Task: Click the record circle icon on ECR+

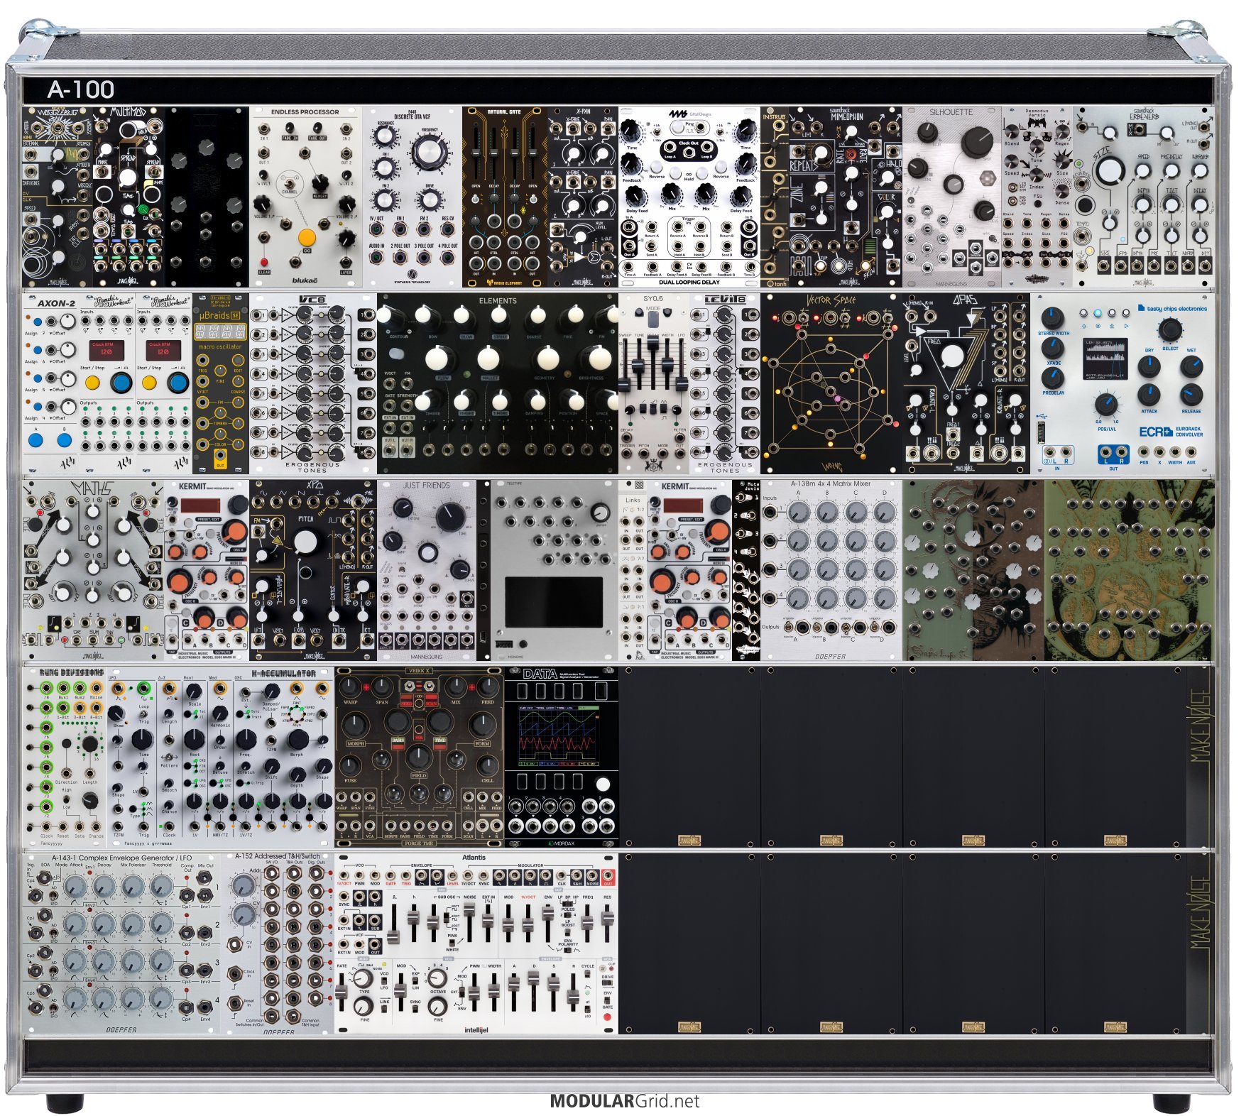Action: 1098,326
